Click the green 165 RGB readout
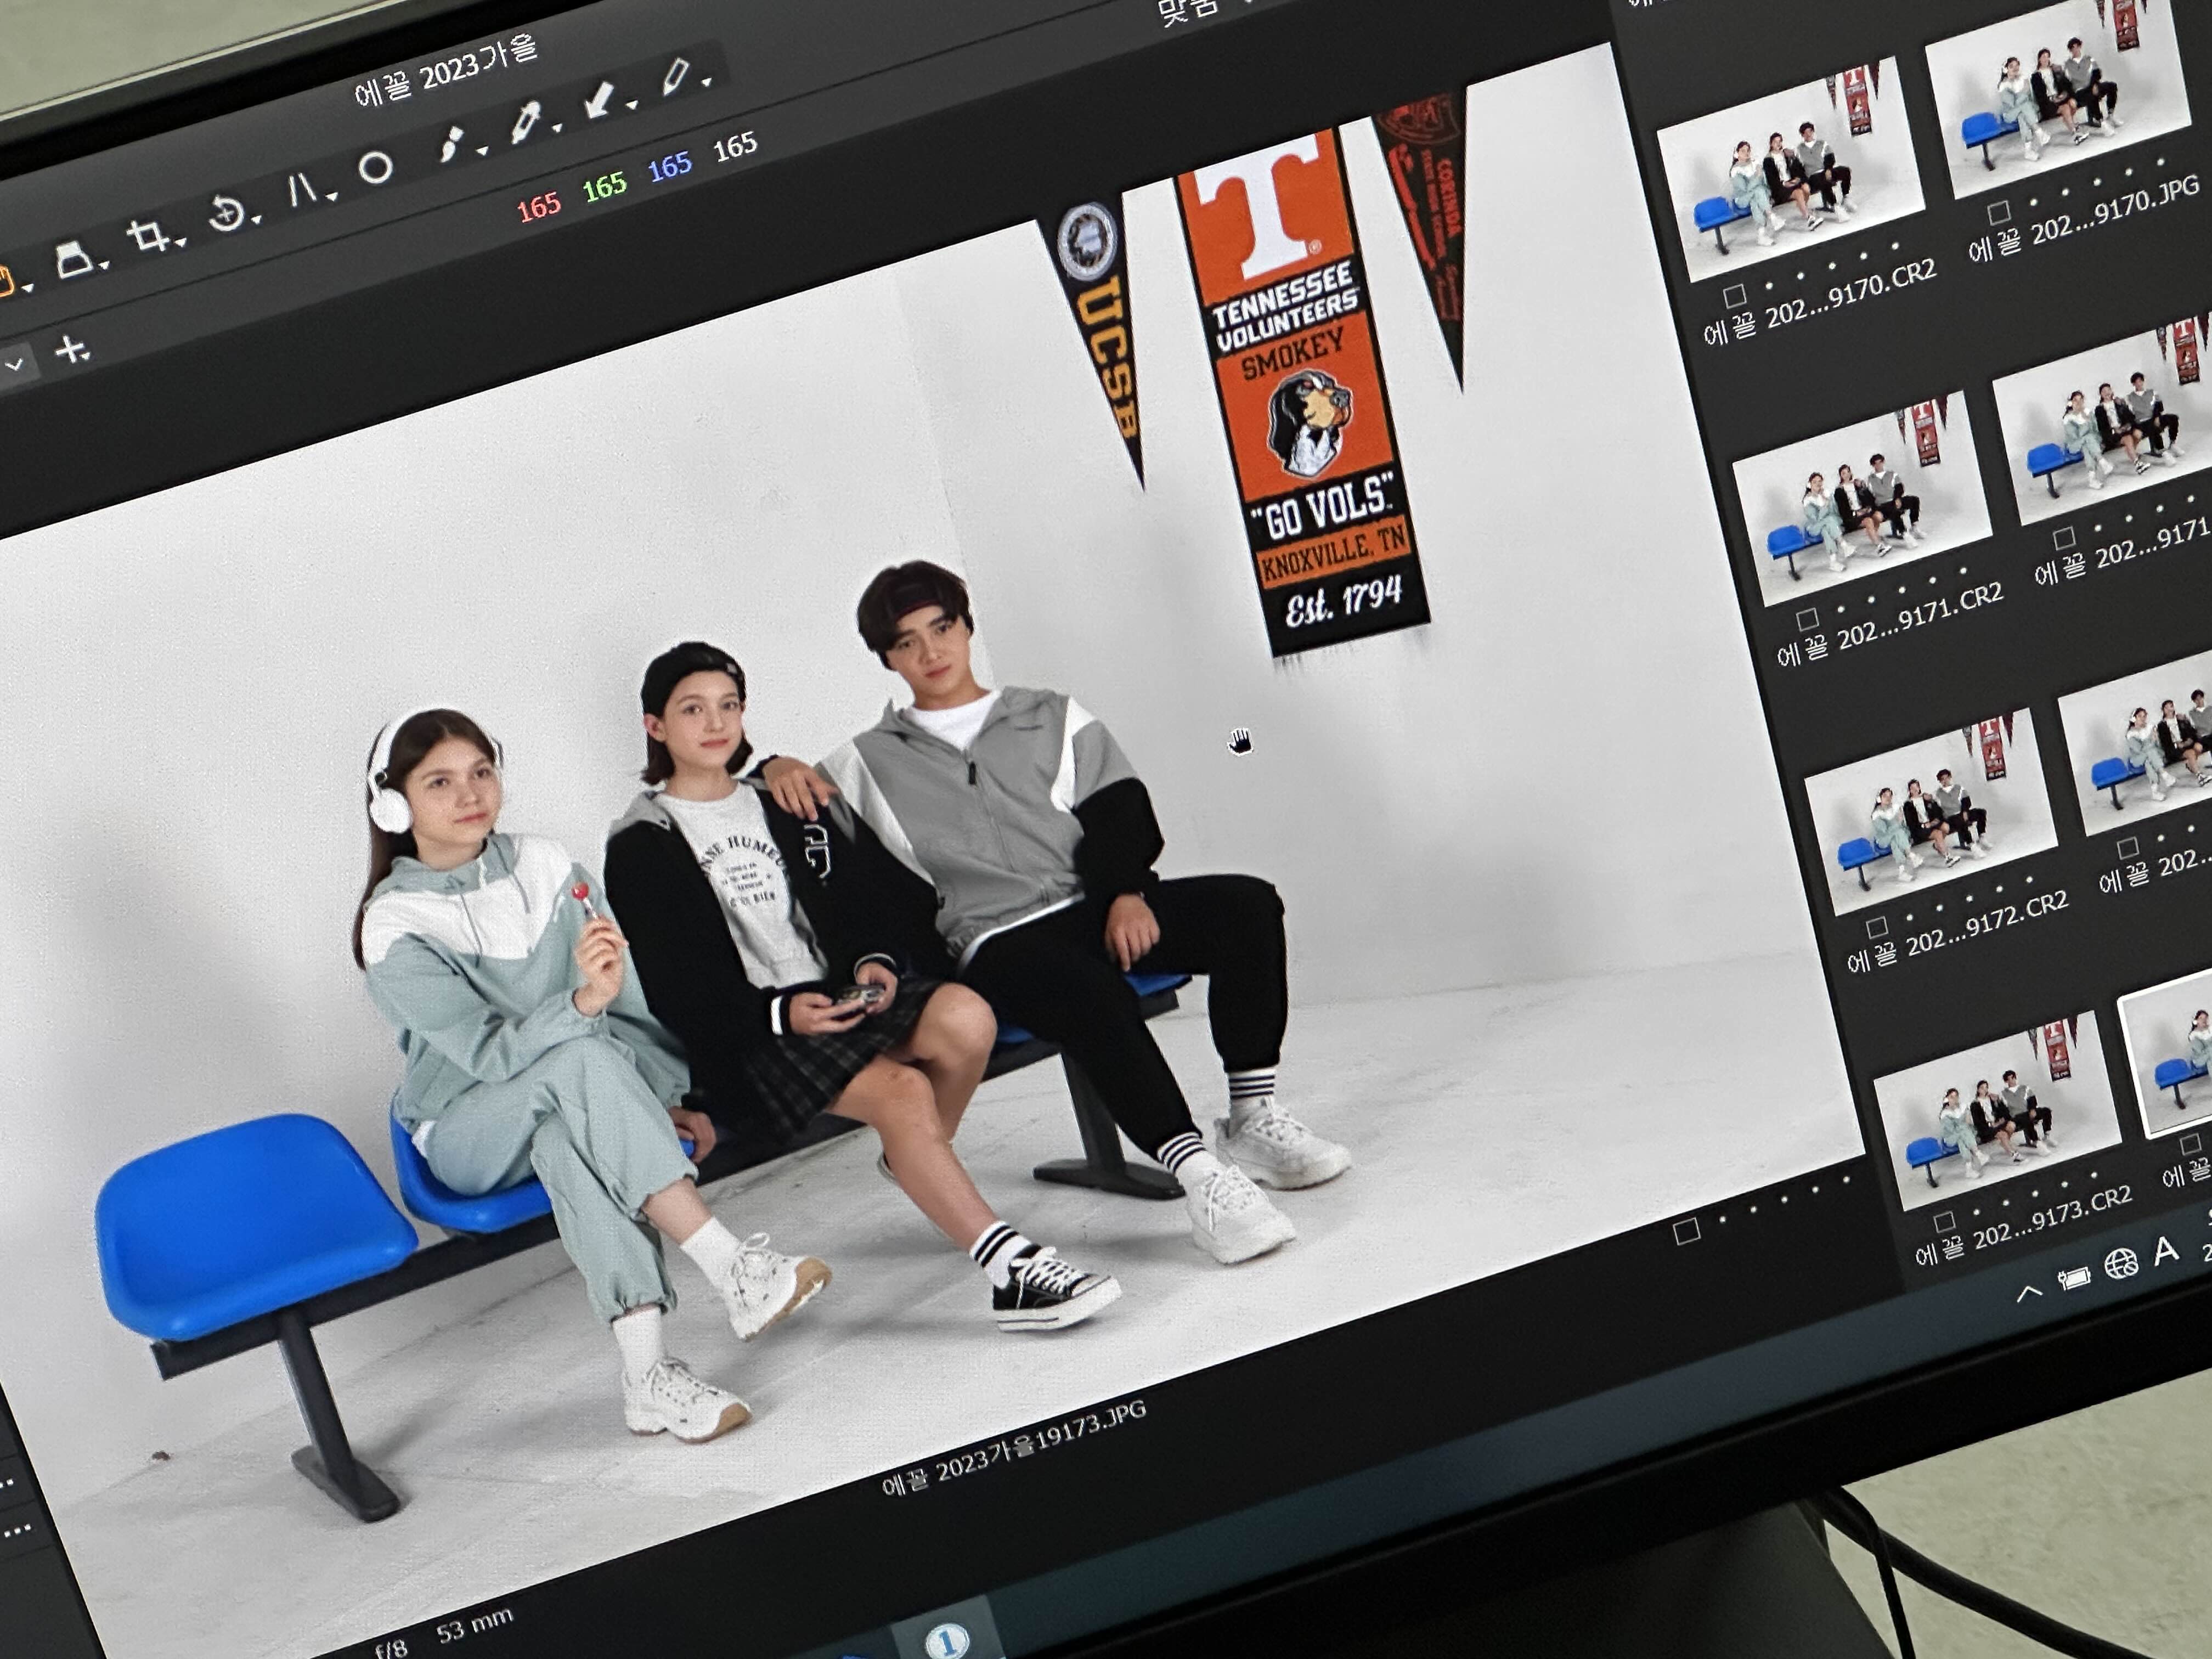This screenshot has height=1659, width=2212. point(604,186)
